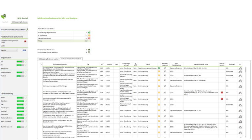
Task: Select the Wohnraummanagement Flüchtlinge measure cell
Action: pos(59,86)
